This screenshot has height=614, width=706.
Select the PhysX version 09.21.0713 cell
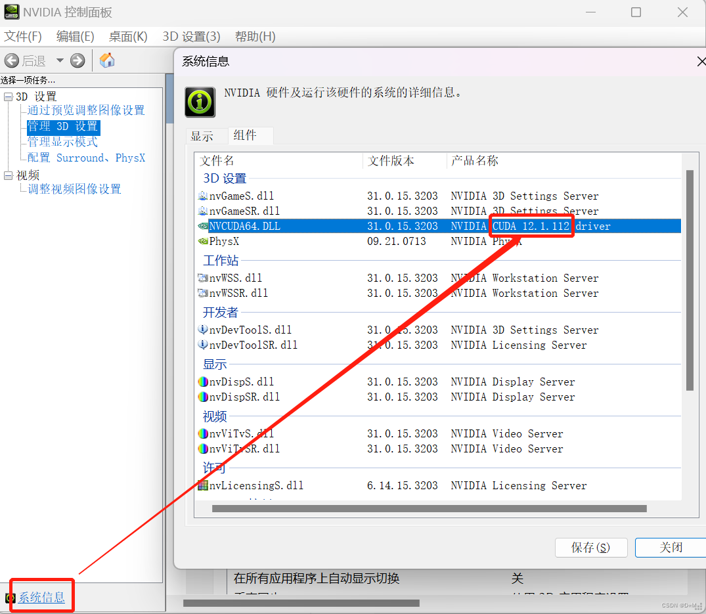click(396, 241)
